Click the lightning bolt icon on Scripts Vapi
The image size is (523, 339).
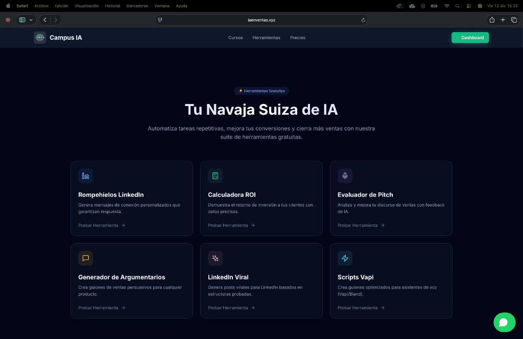coord(345,258)
